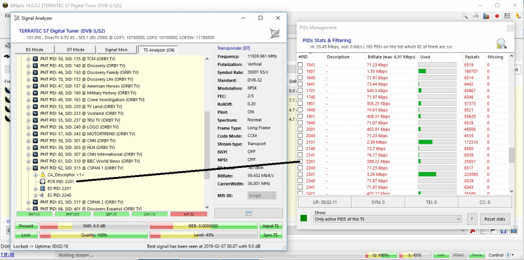Image resolution: width=524 pixels, height=260 pixels.
Task: Check the checkbox for PID 2001
Action: (x=301, y=129)
